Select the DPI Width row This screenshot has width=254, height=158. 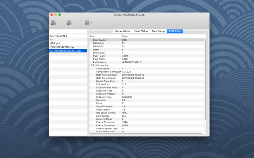click(x=147, y=46)
